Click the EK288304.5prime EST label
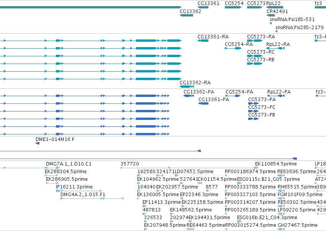 (66, 172)
